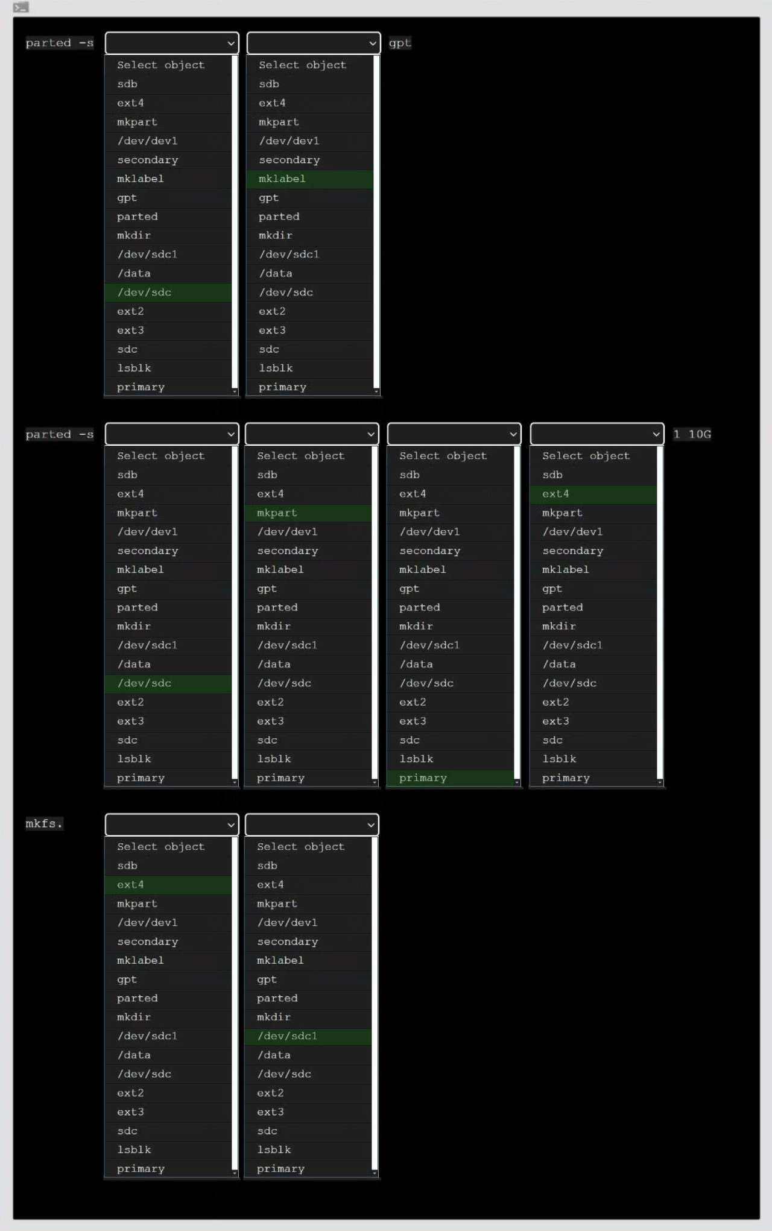
Task: Open the first dropdown after the top "parted -s"
Action: (x=172, y=43)
